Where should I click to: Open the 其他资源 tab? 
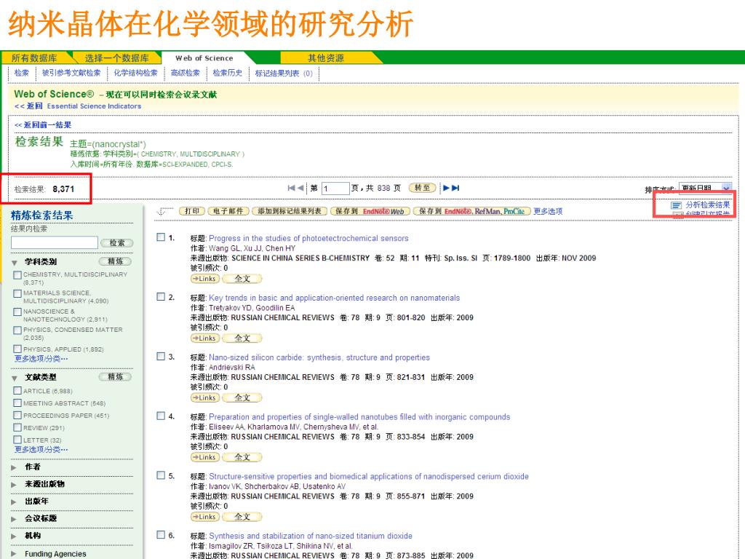pos(326,58)
